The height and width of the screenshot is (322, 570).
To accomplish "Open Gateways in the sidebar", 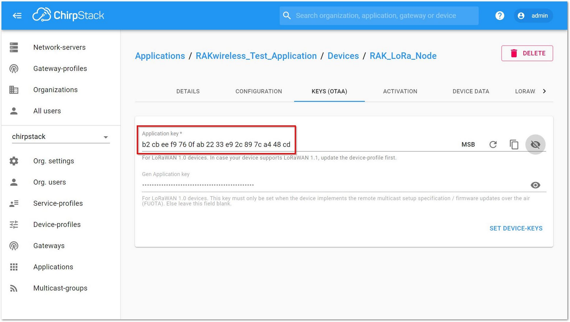I will pyautogui.click(x=61, y=246).
